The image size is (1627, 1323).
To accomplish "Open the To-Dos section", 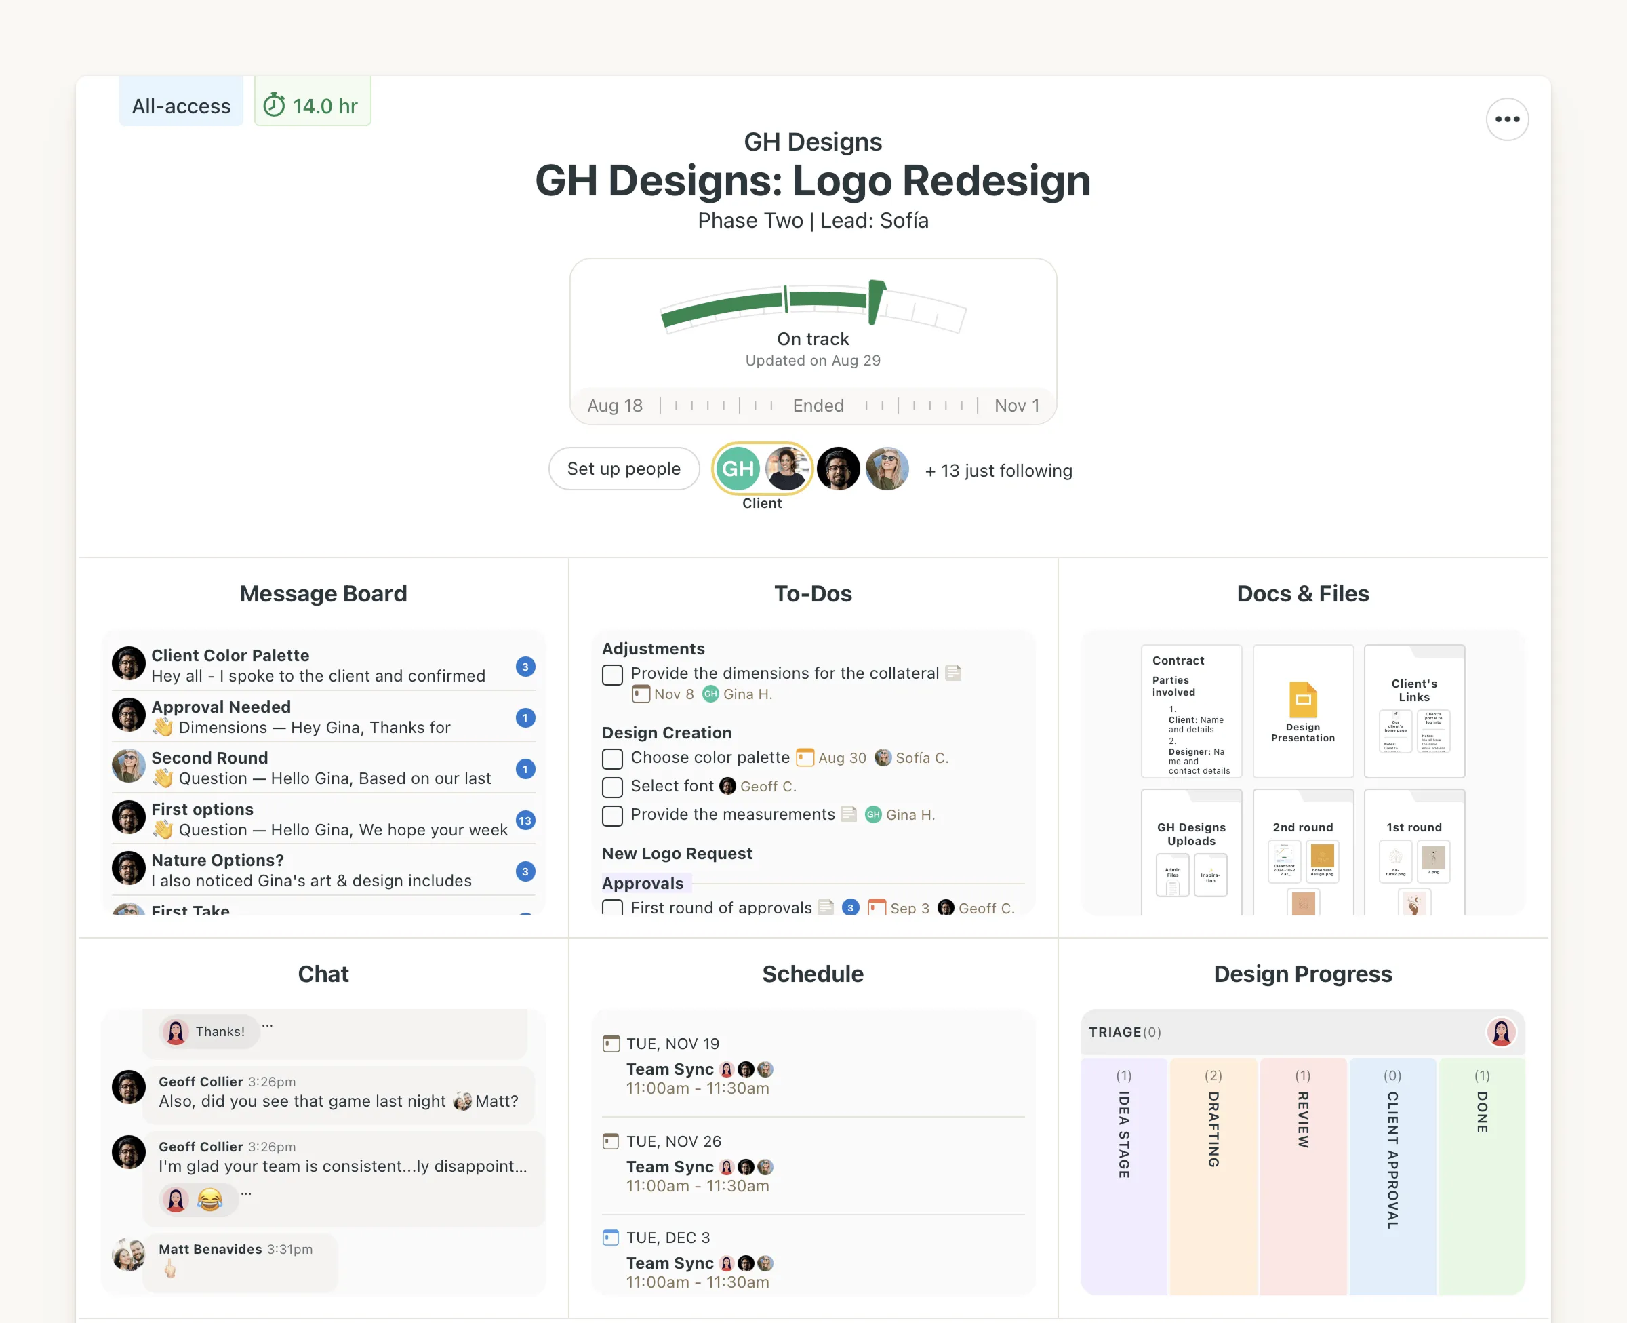I will [x=813, y=593].
